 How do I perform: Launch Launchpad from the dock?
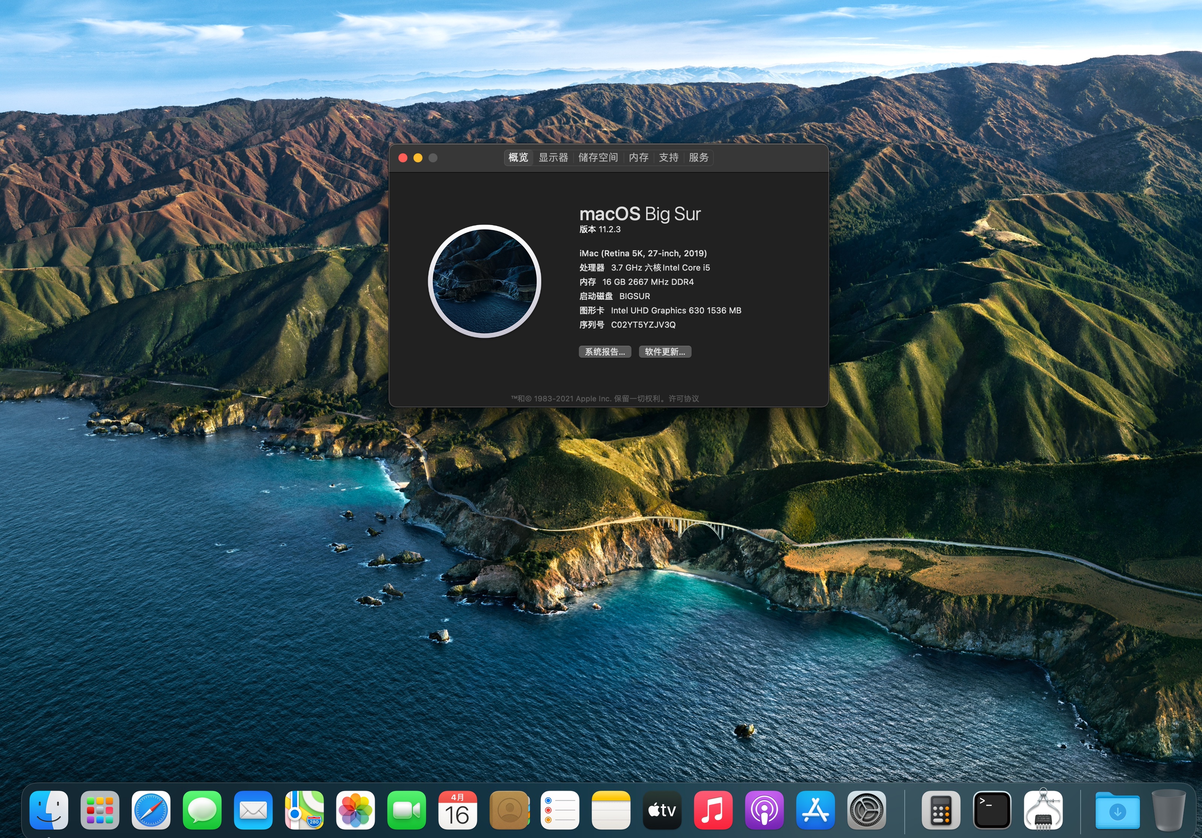click(x=100, y=810)
